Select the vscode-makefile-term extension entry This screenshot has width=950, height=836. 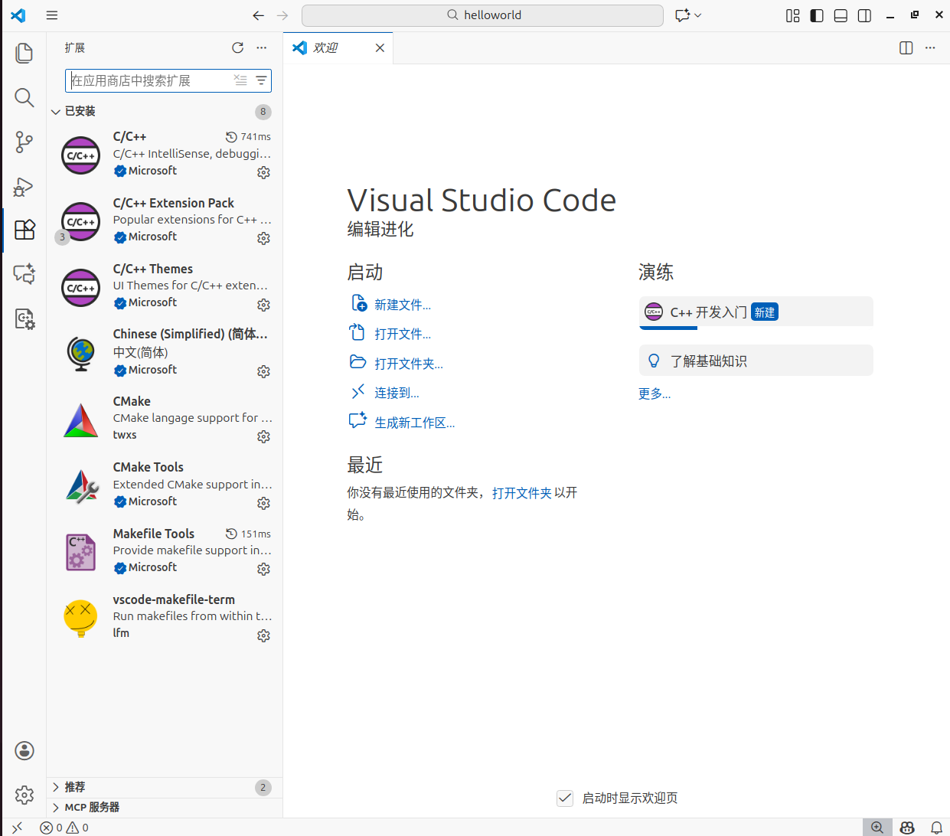click(x=165, y=617)
